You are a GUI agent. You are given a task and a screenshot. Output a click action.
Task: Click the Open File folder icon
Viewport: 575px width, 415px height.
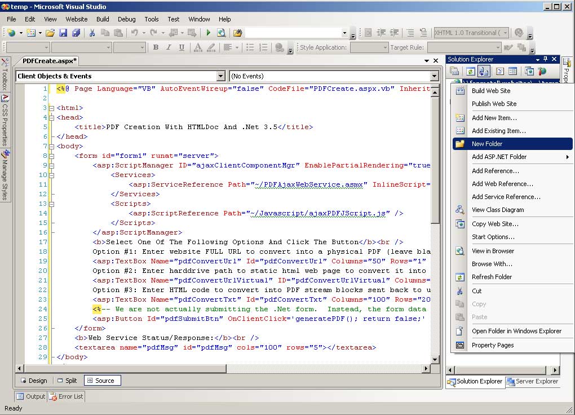coord(50,33)
